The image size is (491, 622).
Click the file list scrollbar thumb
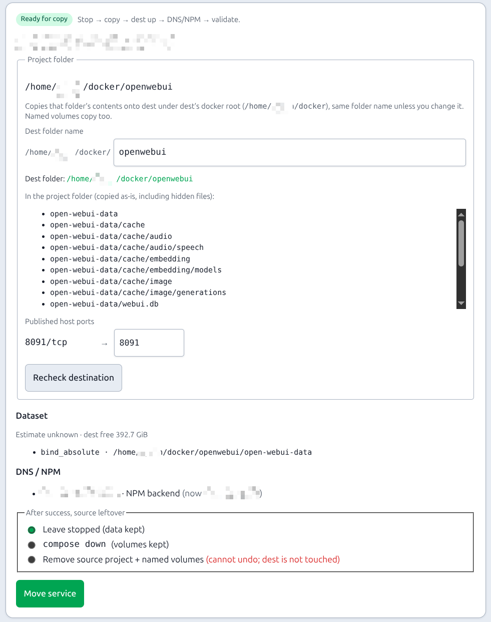tap(461, 243)
